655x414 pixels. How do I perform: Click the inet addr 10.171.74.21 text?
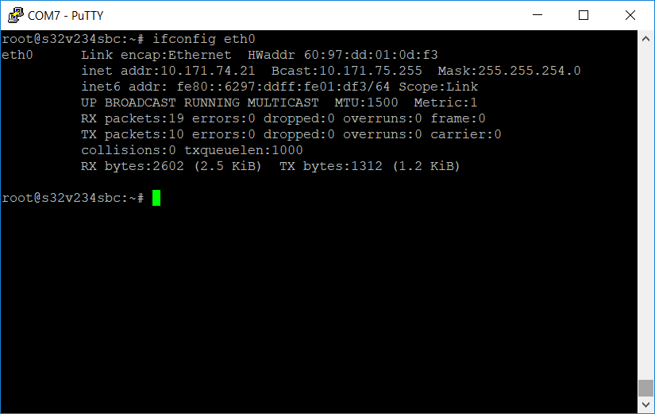168,71
